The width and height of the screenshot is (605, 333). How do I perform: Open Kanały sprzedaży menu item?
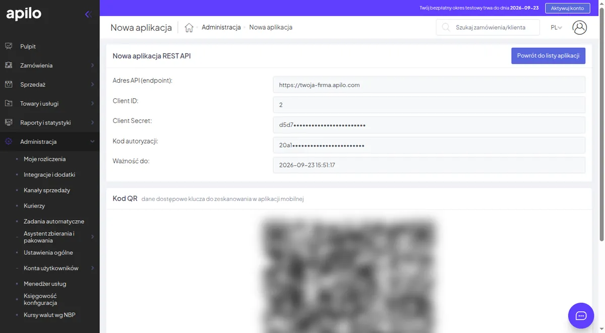tap(47, 190)
